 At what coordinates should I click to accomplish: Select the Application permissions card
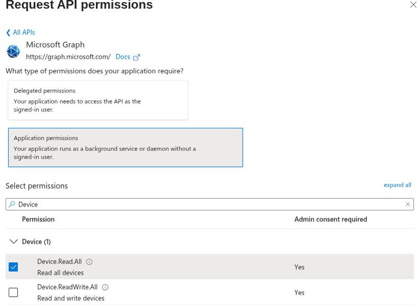125,147
